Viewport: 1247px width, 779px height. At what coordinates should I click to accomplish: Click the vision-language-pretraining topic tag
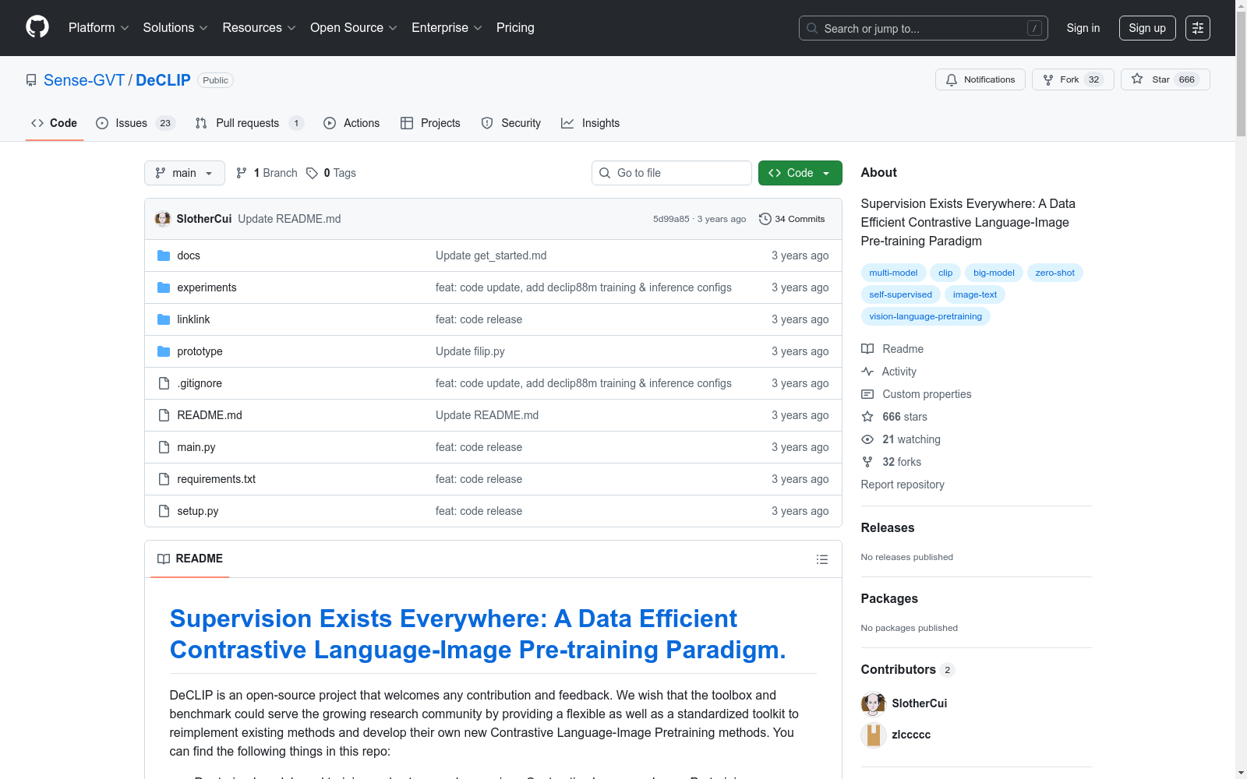coord(925,316)
